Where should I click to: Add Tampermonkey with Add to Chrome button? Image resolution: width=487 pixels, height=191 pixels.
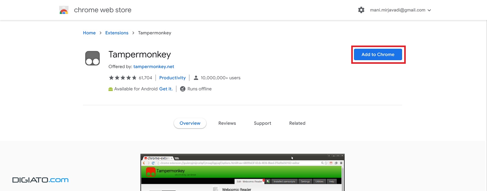click(378, 55)
